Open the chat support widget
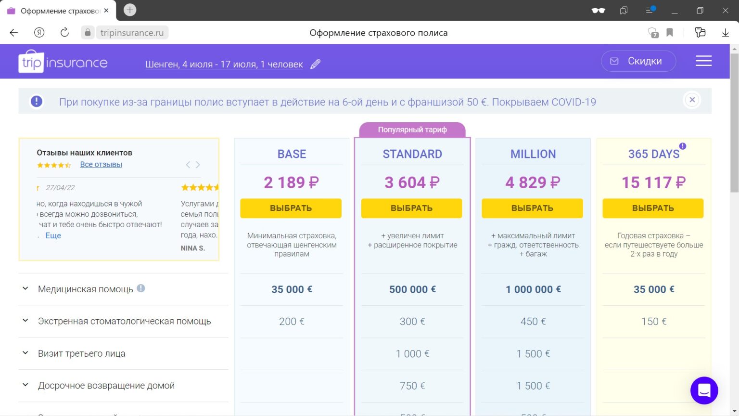Viewport: 739px width, 416px height. [704, 390]
